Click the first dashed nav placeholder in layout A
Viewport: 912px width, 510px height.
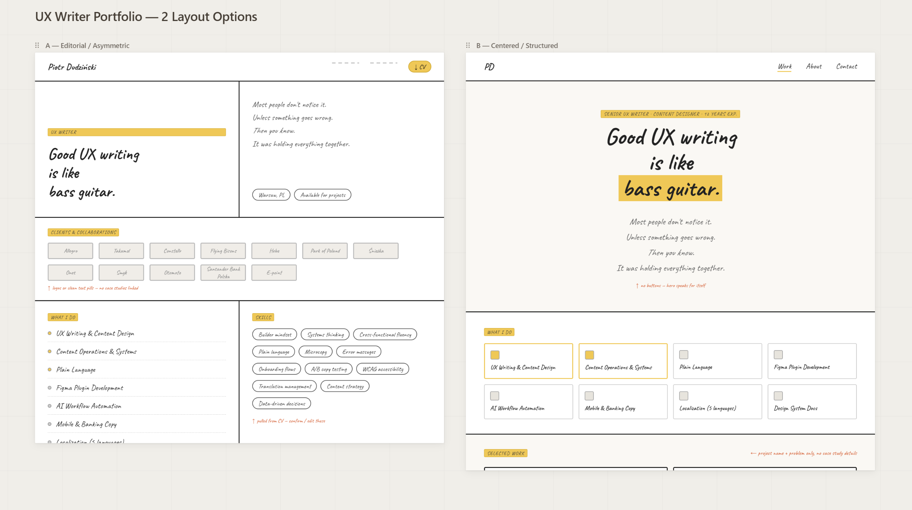pyautogui.click(x=345, y=63)
